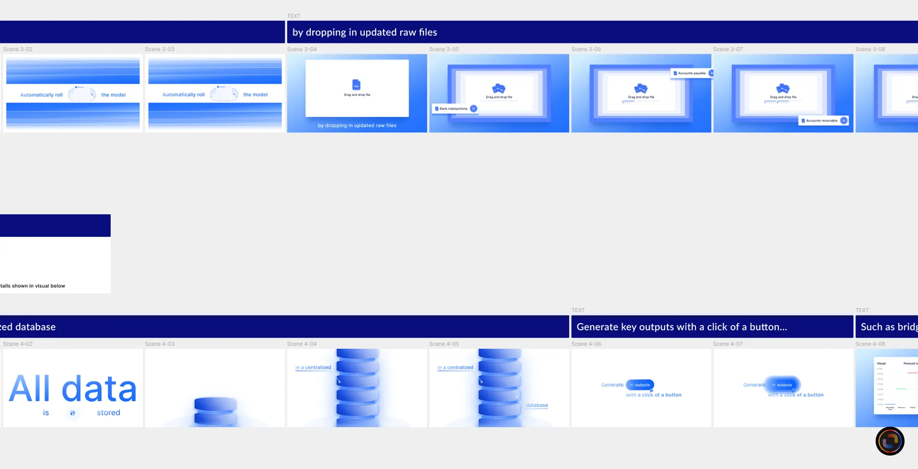Click the pill toggle in Scene 3-03
Image resolution: width=918 pixels, height=469 pixels.
click(224, 94)
